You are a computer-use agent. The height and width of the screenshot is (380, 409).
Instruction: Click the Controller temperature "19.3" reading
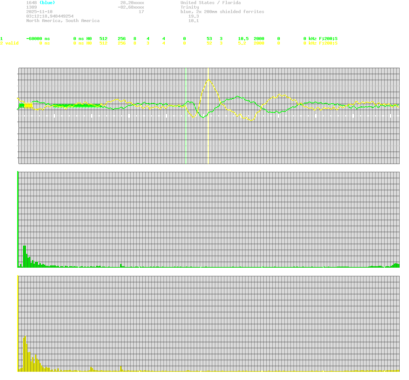tap(194, 16)
